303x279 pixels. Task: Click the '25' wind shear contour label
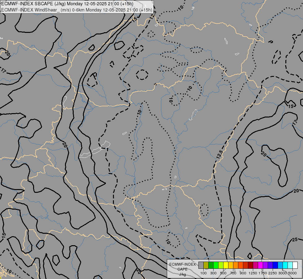(x=295, y=240)
